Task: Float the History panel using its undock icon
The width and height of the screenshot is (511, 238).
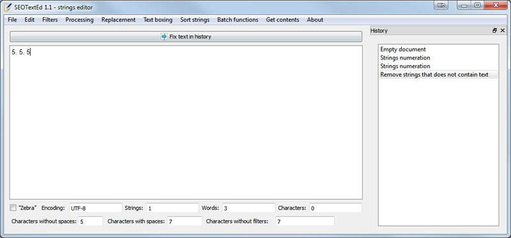Action: (x=494, y=30)
